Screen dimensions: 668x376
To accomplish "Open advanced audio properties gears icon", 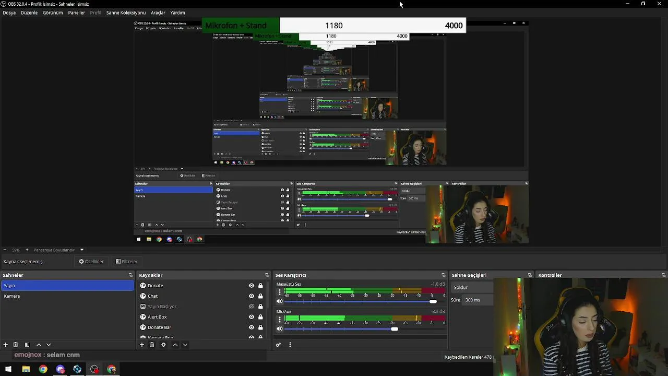I will tap(278, 345).
